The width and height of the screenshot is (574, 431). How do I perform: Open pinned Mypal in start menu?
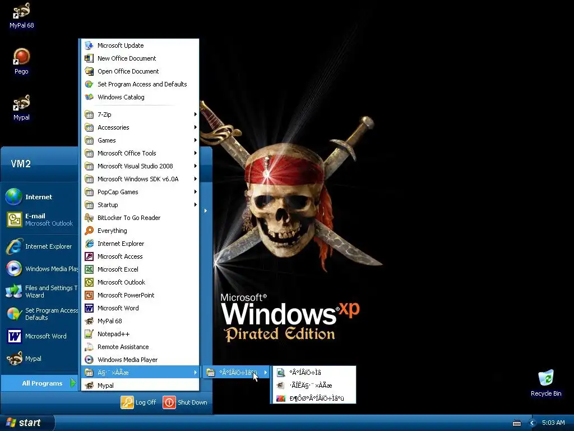coord(40,359)
